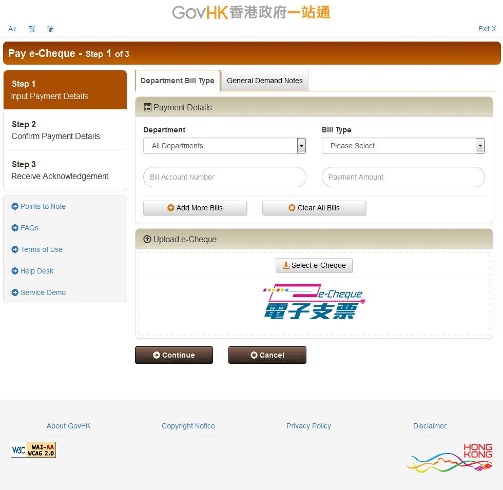503x490 pixels.
Task: Select Step 2 Confirm Payment Details
Action: tap(65, 130)
